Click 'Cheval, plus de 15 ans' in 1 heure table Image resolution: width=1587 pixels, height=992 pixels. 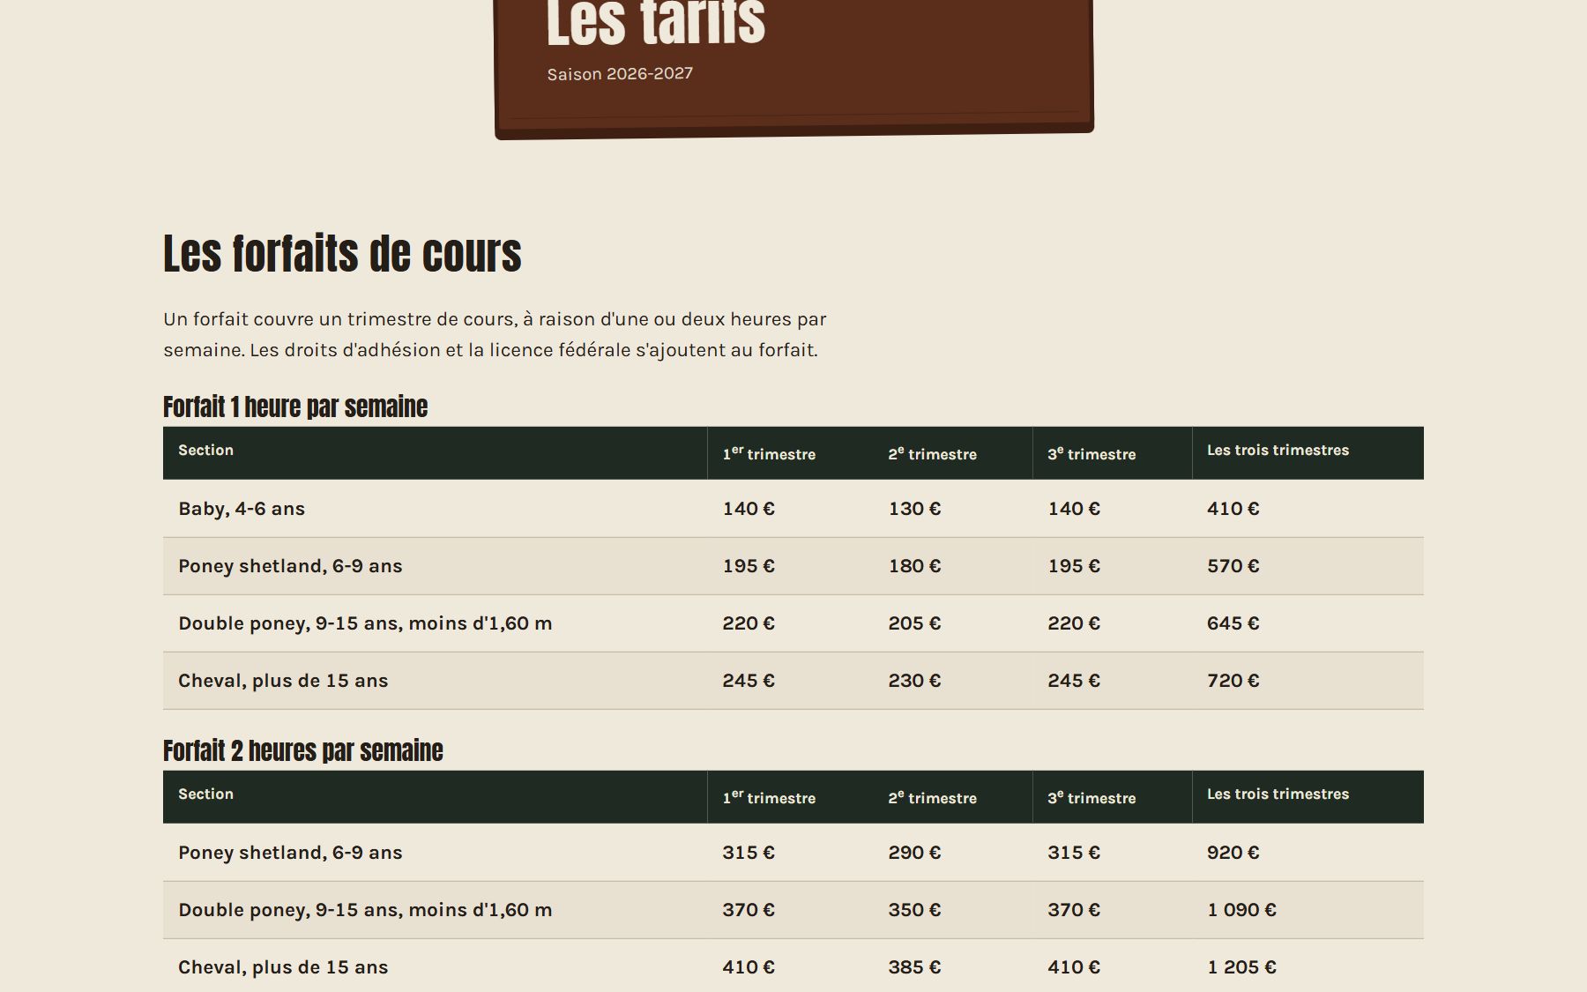[283, 681]
